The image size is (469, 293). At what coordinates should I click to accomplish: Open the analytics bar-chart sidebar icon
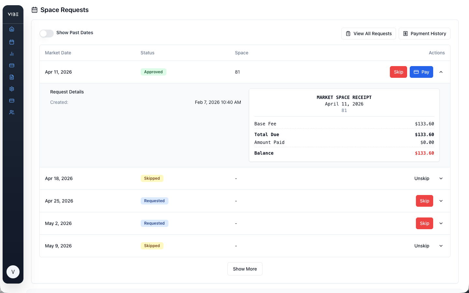click(12, 54)
